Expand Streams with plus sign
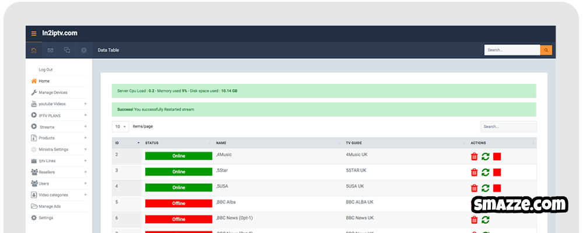Screen dimensions: 583x233 tap(85, 126)
